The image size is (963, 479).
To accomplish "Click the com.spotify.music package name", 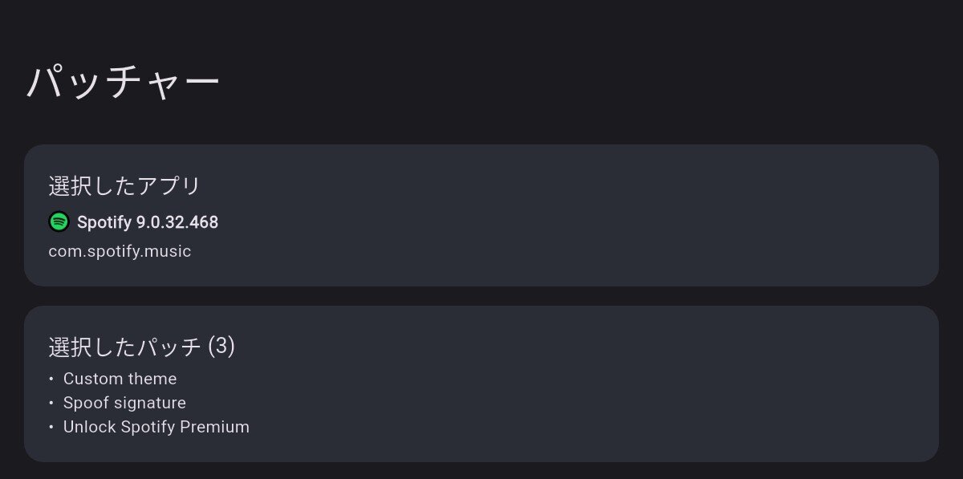I will (120, 251).
